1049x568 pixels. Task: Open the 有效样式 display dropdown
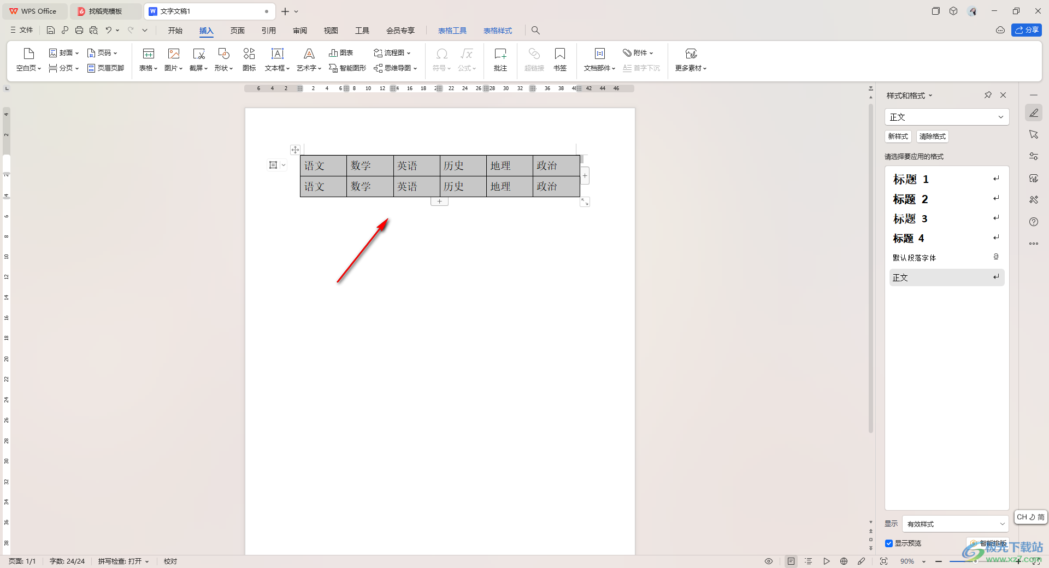(956, 524)
